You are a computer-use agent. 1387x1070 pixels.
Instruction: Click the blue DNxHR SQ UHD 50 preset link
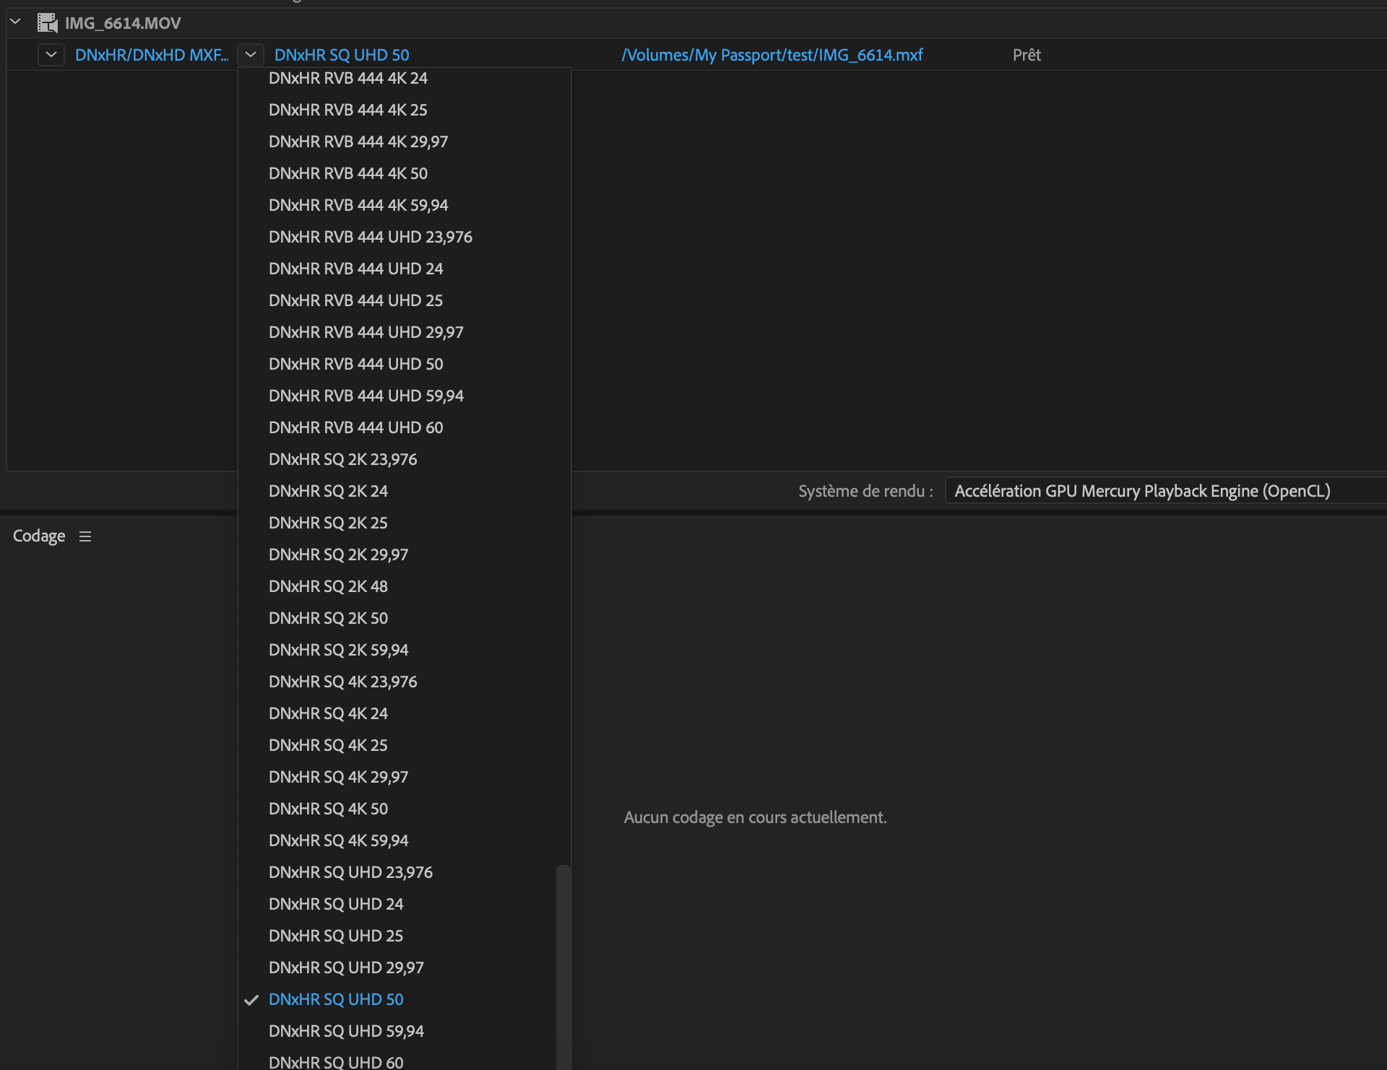(342, 55)
